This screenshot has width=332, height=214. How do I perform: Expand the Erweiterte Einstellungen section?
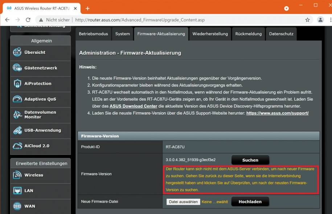click(40, 163)
